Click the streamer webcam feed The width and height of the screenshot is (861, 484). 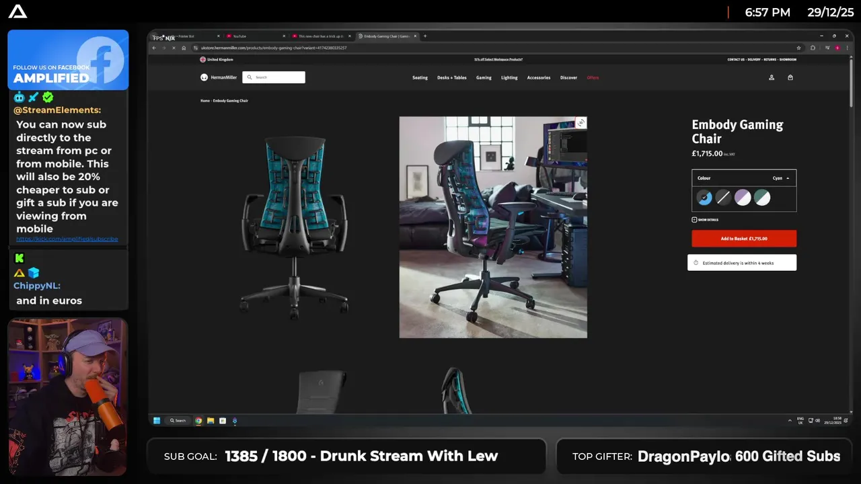click(67, 397)
